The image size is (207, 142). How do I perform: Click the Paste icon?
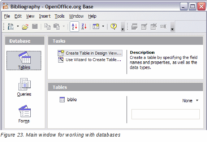(x=57, y=26)
